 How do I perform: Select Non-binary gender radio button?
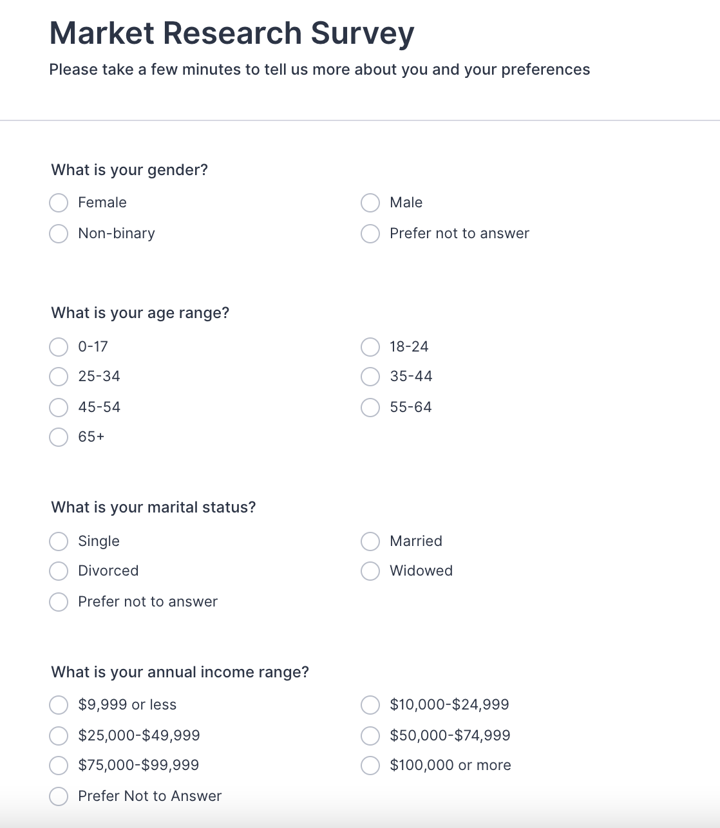coord(59,234)
